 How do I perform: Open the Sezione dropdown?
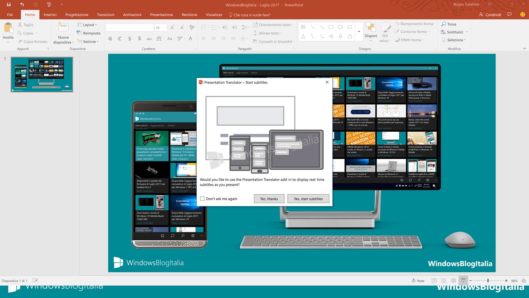pos(88,41)
